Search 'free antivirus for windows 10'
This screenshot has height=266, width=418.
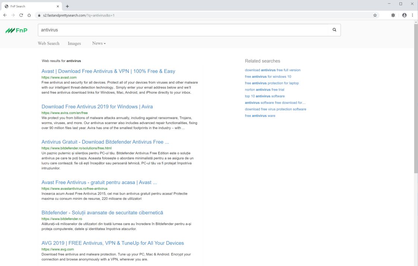(268, 76)
